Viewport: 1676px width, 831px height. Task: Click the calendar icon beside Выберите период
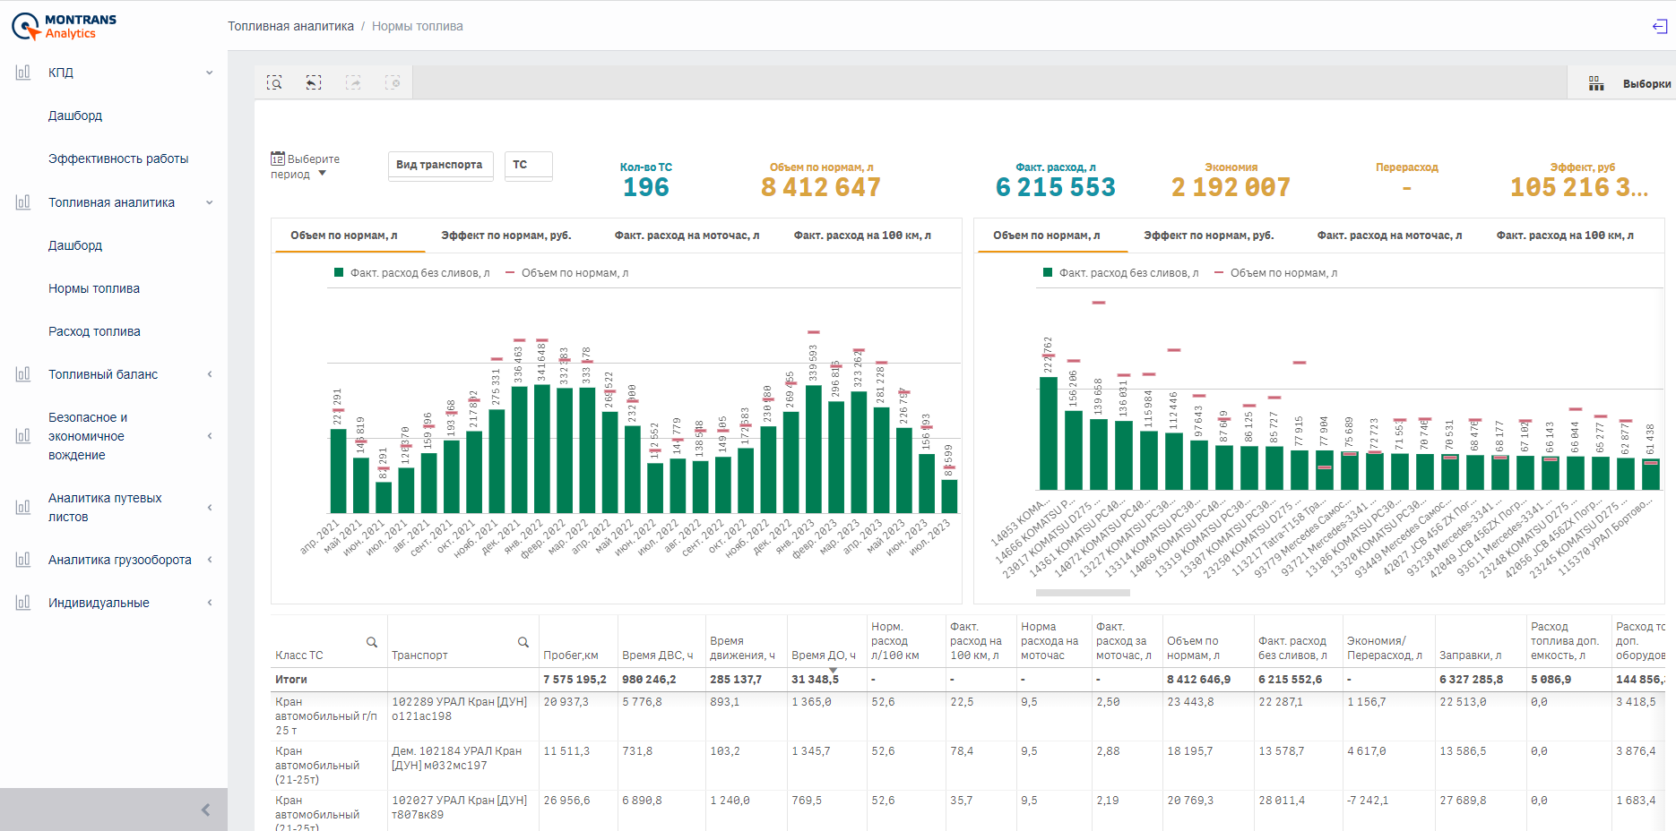278,158
